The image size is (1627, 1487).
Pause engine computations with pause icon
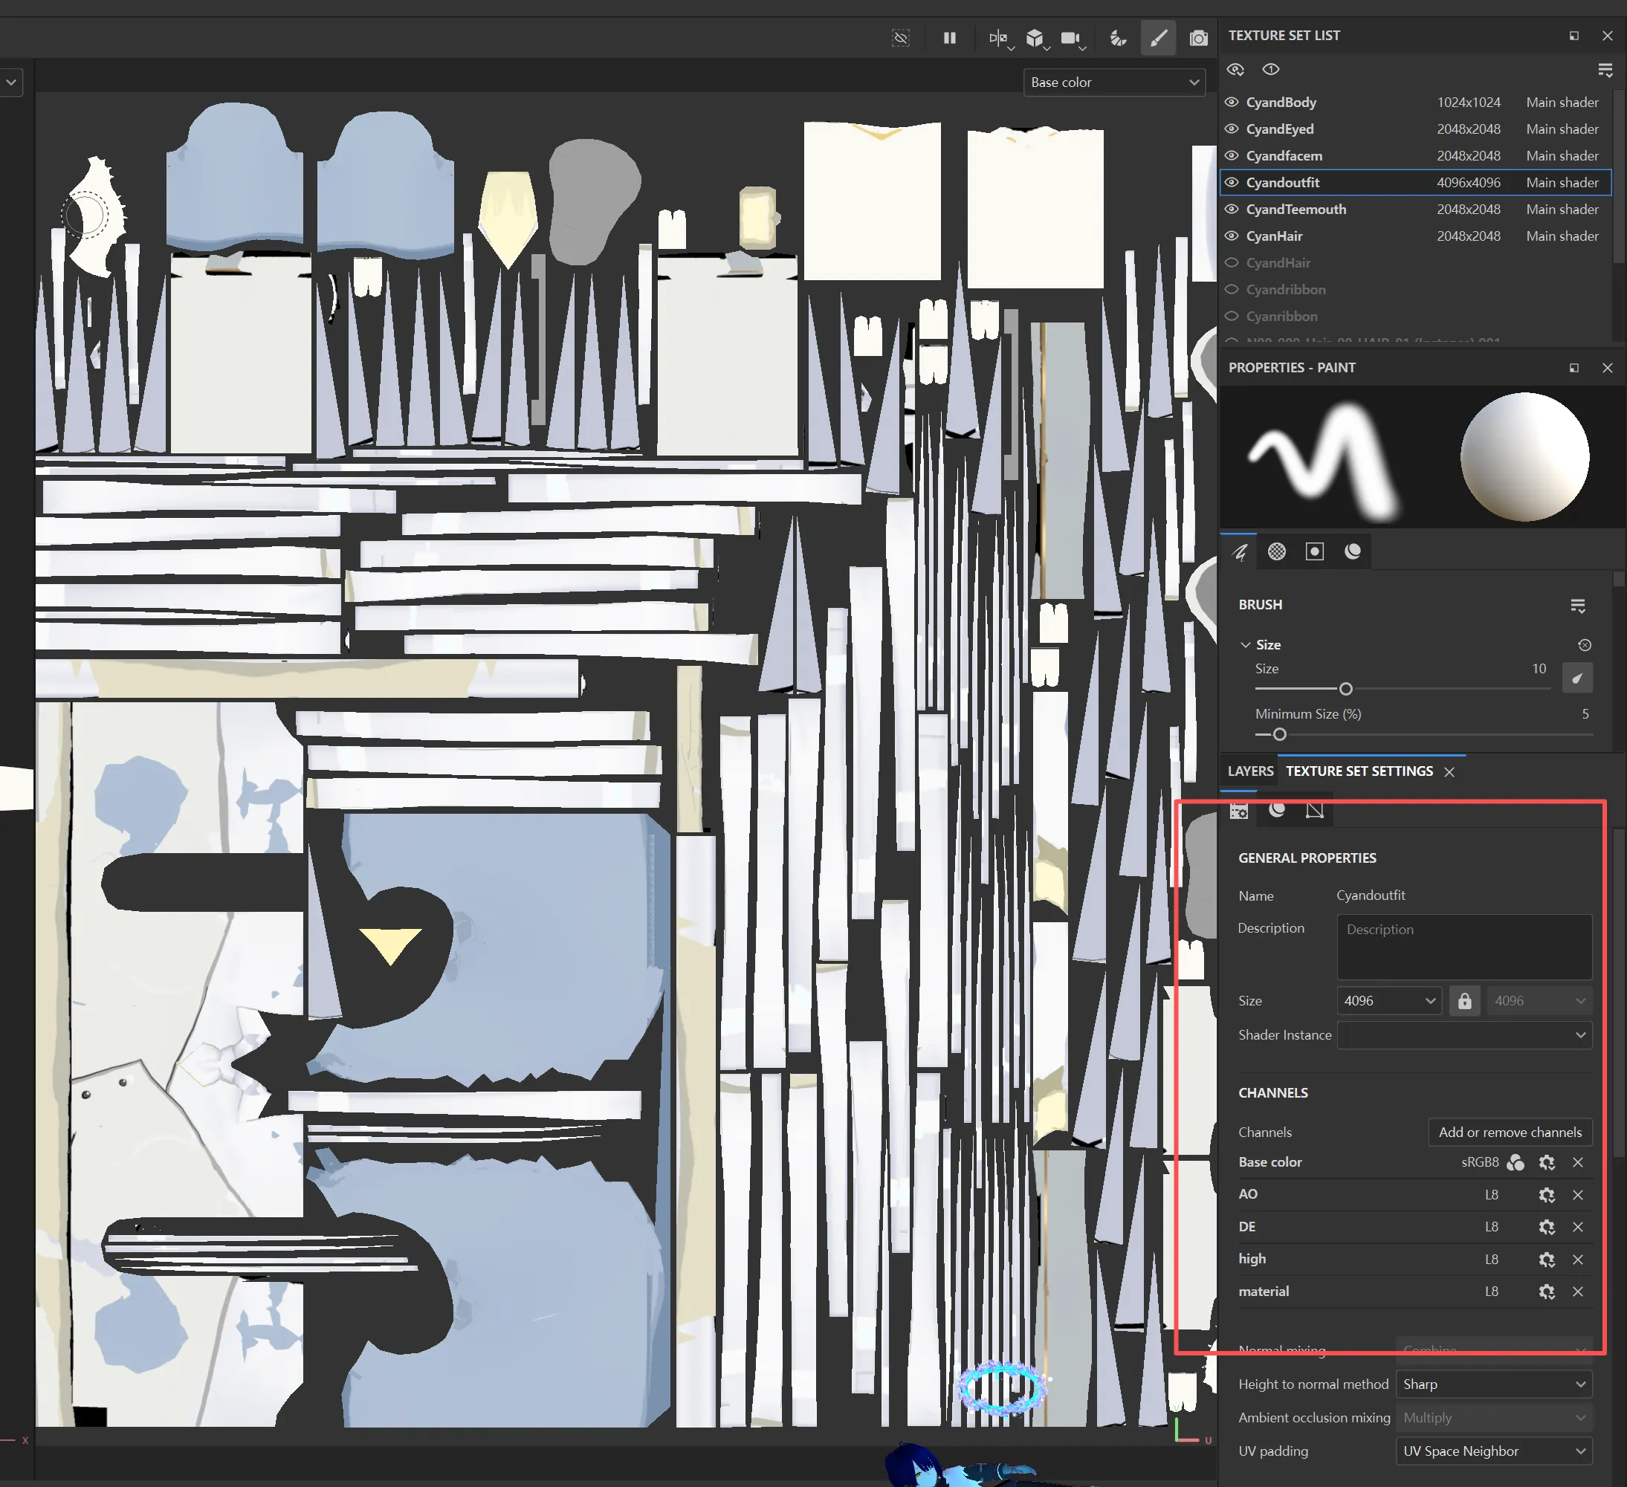click(x=949, y=38)
